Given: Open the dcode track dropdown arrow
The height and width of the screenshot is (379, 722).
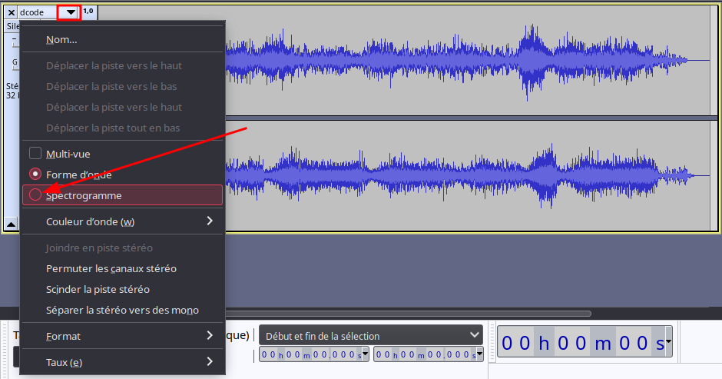Looking at the screenshot, I should point(70,12).
